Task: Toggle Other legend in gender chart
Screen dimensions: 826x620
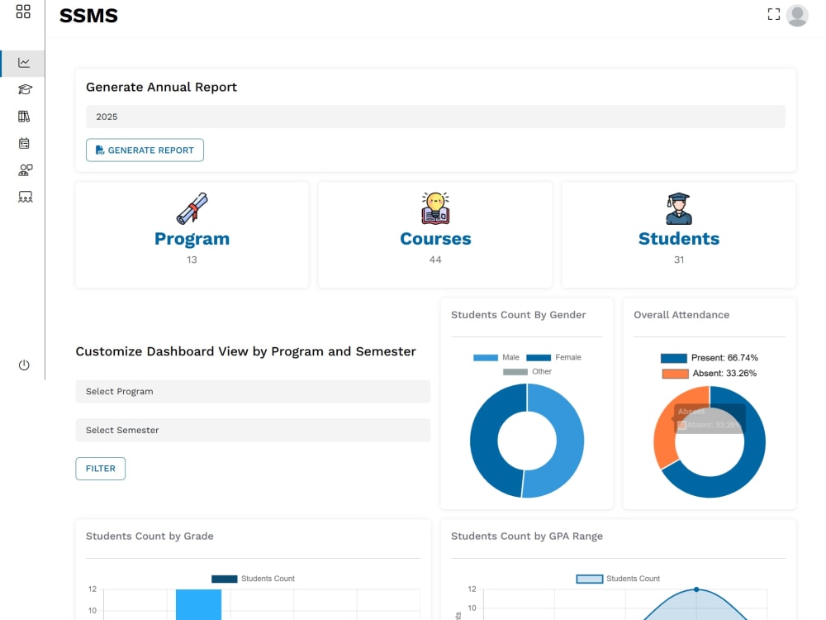Action: (527, 372)
